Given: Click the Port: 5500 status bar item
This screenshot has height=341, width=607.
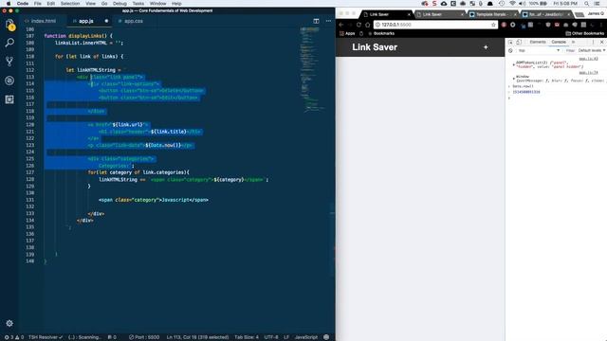Looking at the screenshot, I should point(144,337).
